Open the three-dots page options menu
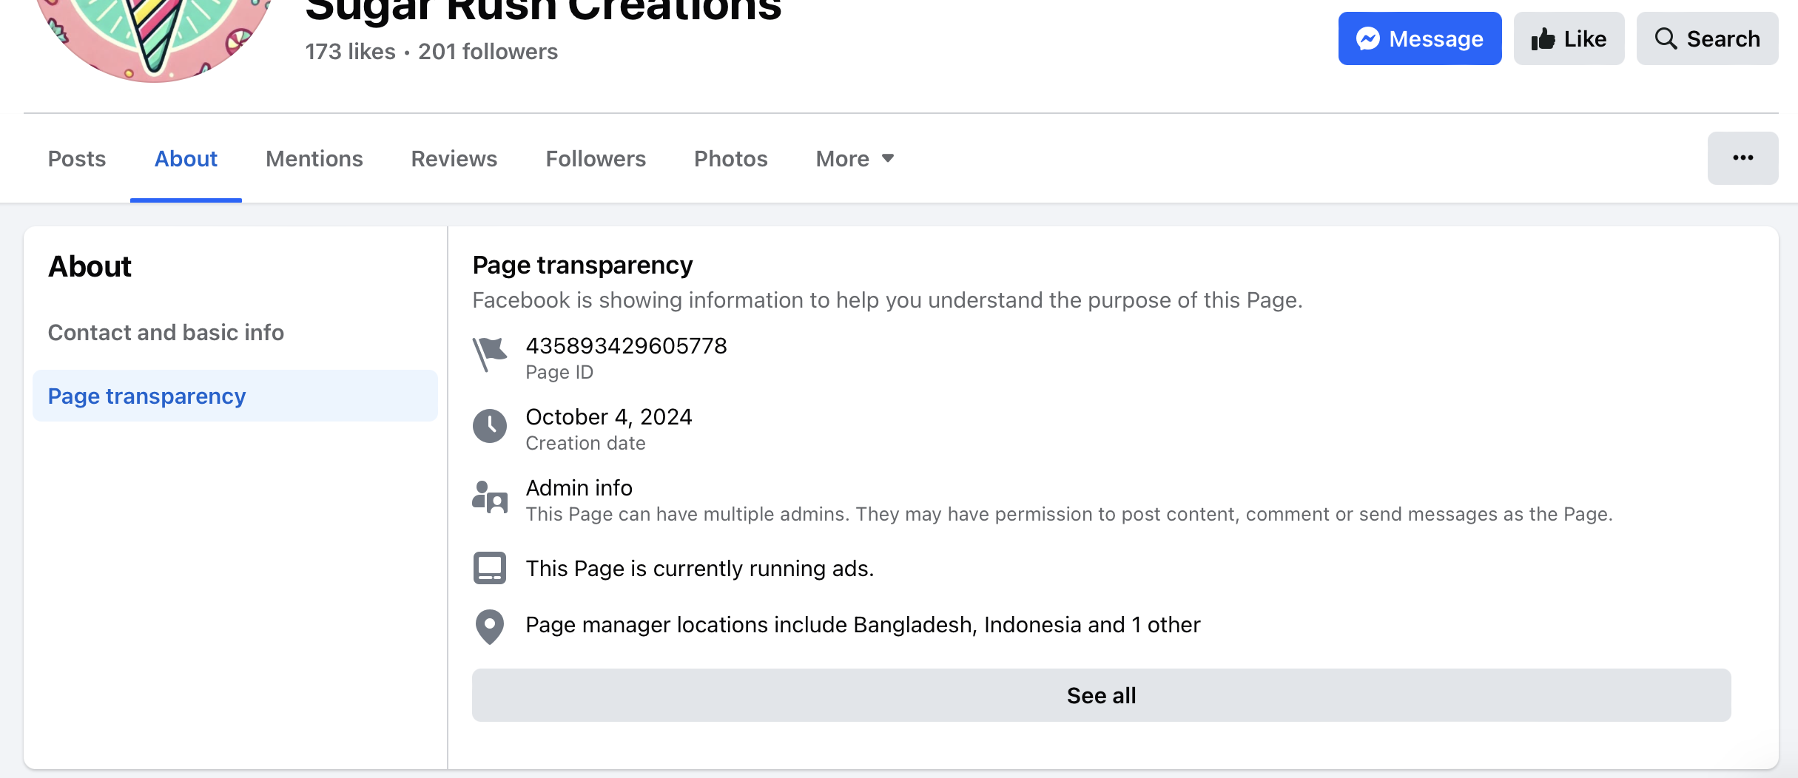Image resolution: width=1798 pixels, height=778 pixels. coord(1743,158)
